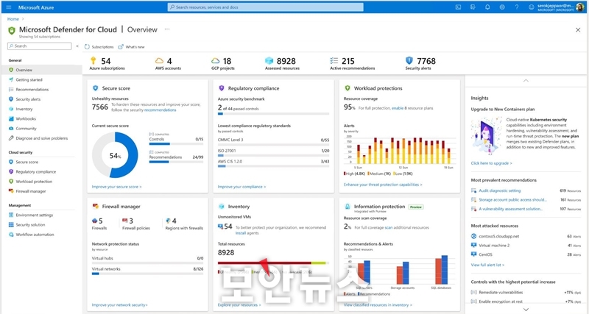Click the Inventory card cube icon

[x=222, y=207]
